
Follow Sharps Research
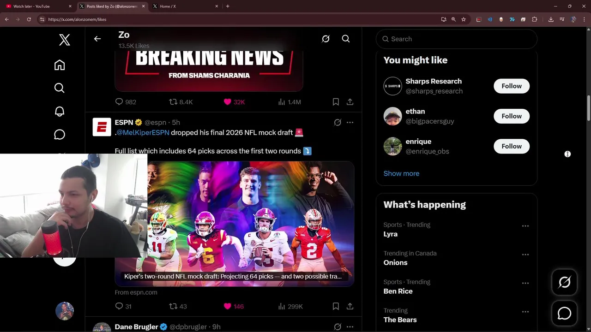tap(512, 86)
